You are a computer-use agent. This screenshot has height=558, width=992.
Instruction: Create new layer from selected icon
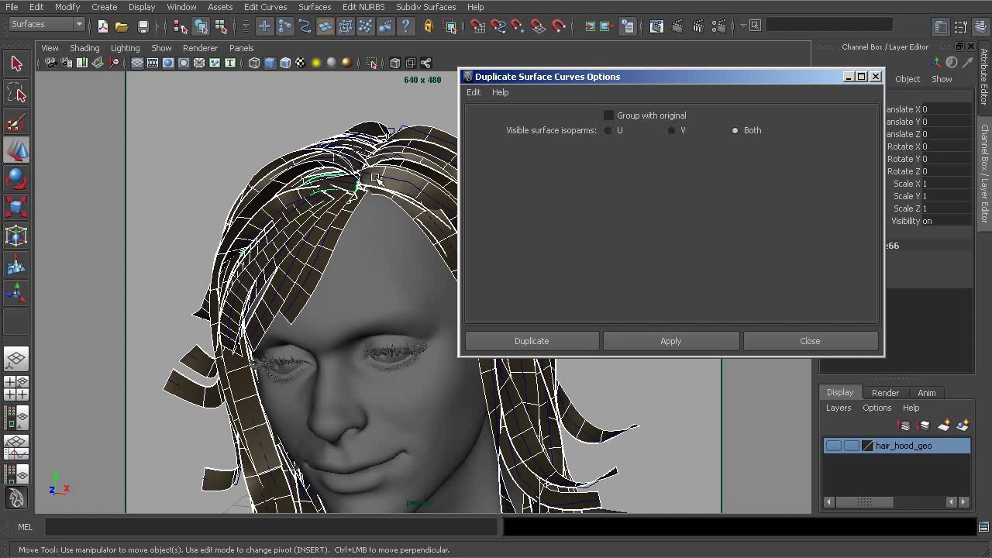click(963, 425)
